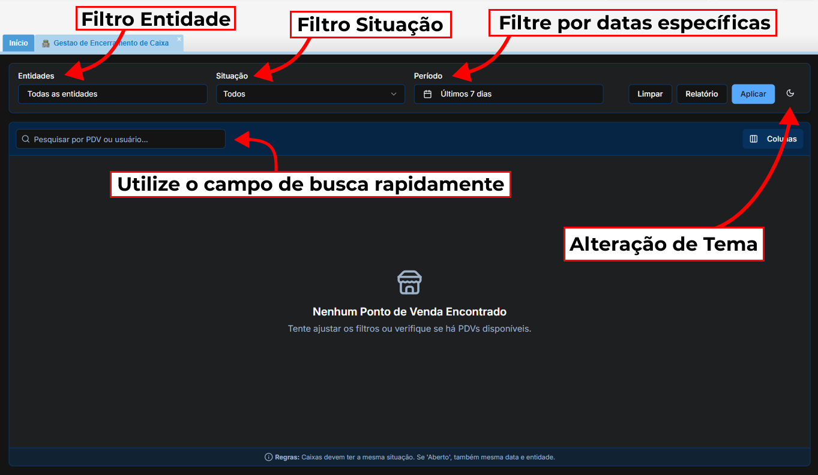Apply filters with the Aplicar button
Viewport: 818px width, 475px height.
coord(753,94)
